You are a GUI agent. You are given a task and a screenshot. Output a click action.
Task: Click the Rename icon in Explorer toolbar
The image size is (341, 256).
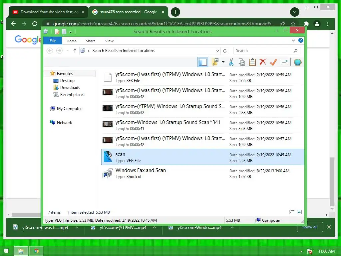284,62
